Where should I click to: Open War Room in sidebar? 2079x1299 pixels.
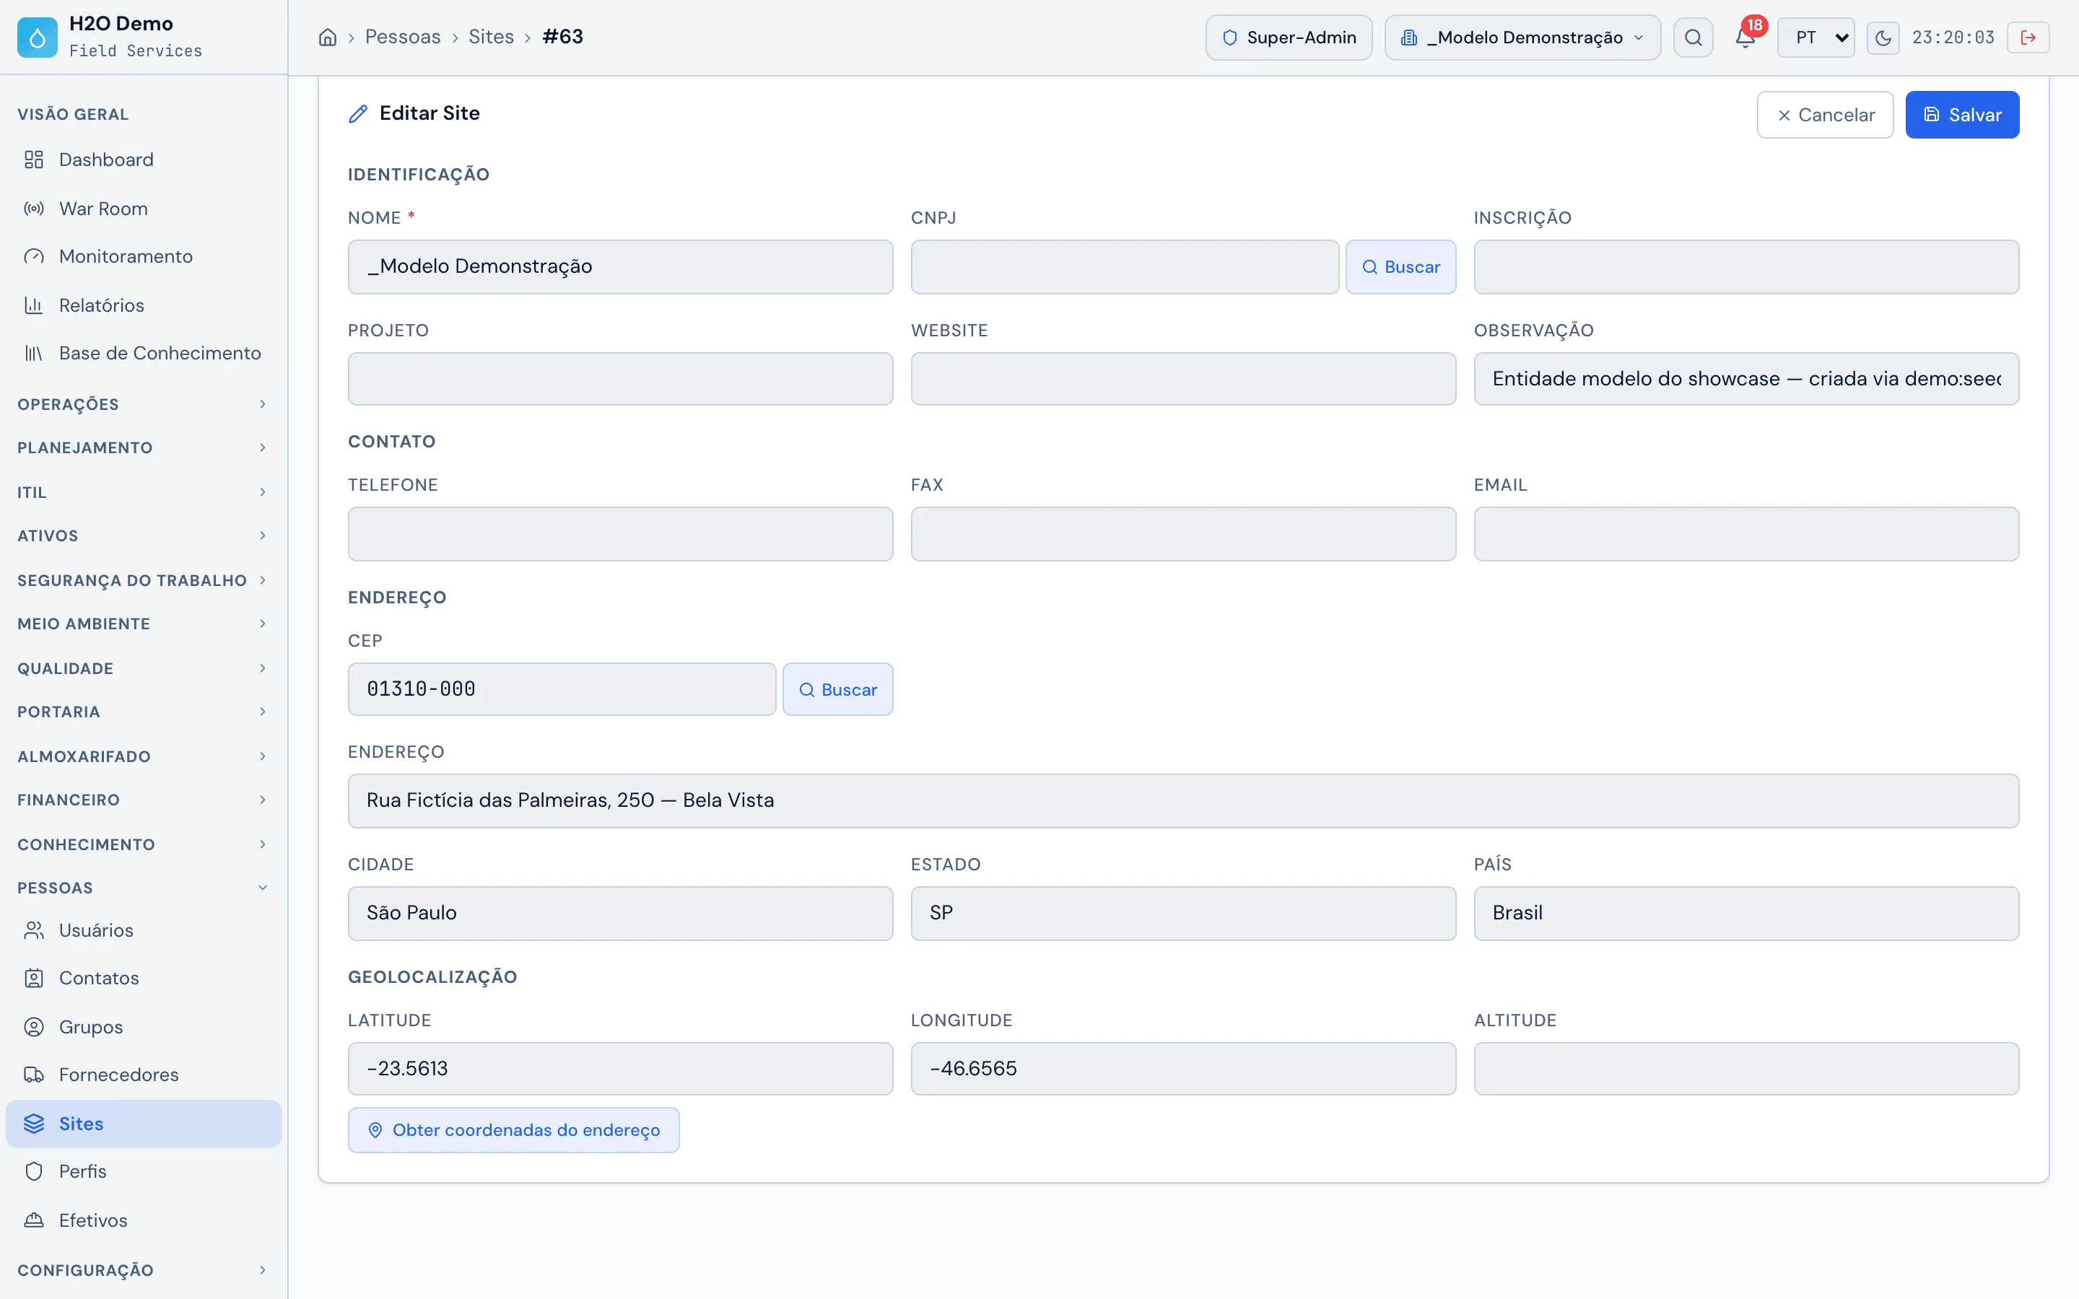pos(144,209)
